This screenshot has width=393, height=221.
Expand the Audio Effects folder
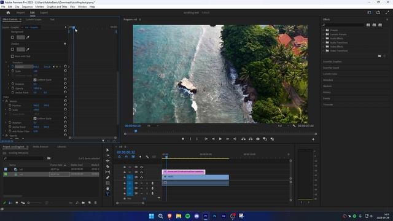[x=324, y=38]
